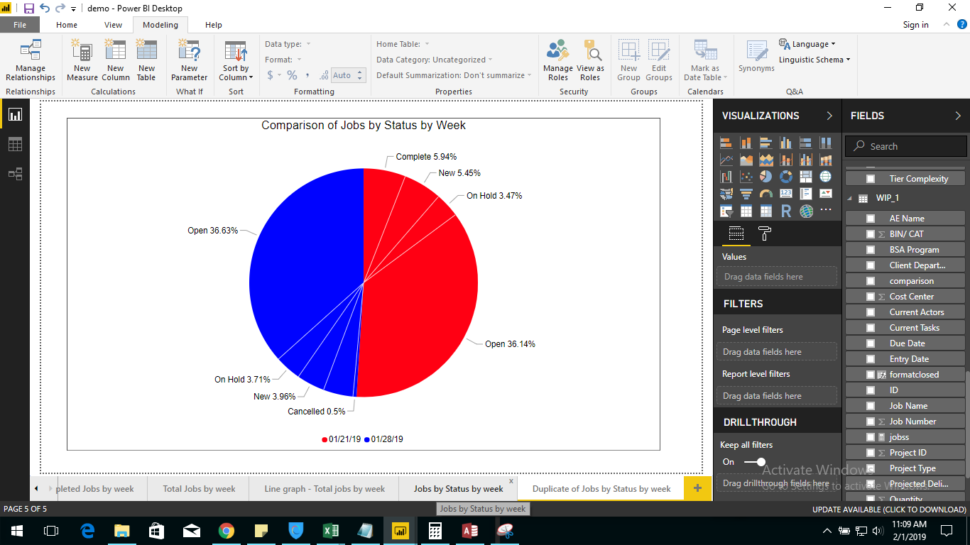Click Manage Relationships in the ribbon
Screen dimensions: 970x545
point(31,61)
